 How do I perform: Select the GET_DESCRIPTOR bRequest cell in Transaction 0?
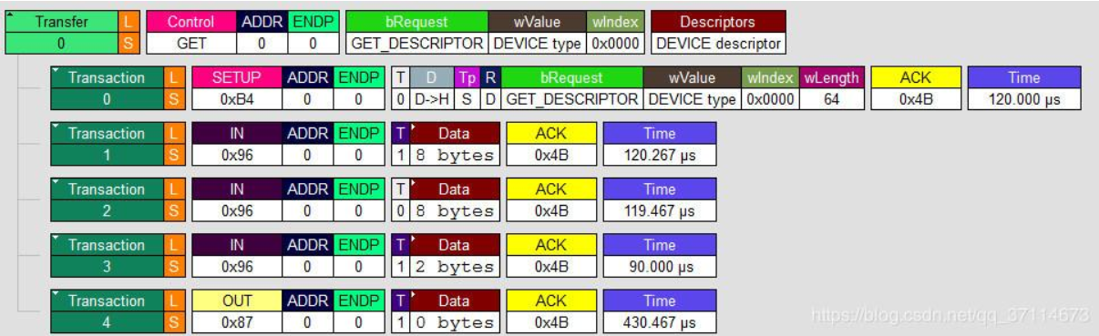click(x=571, y=88)
